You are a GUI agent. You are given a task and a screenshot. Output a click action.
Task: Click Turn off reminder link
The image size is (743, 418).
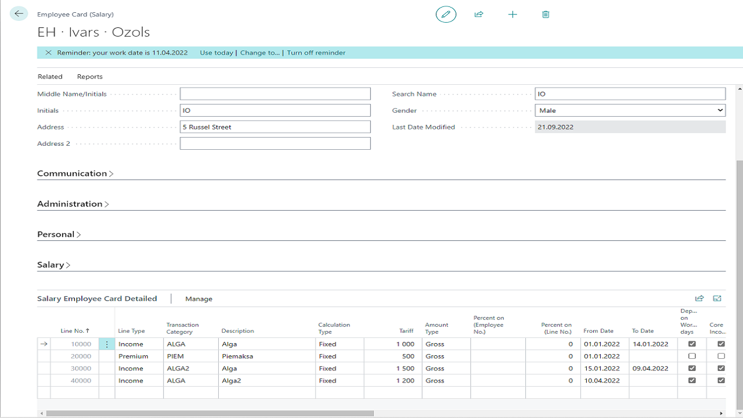point(316,53)
